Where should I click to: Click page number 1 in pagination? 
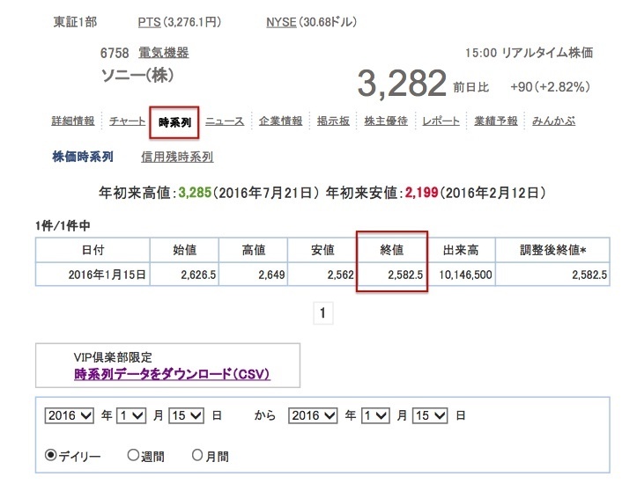[323, 313]
